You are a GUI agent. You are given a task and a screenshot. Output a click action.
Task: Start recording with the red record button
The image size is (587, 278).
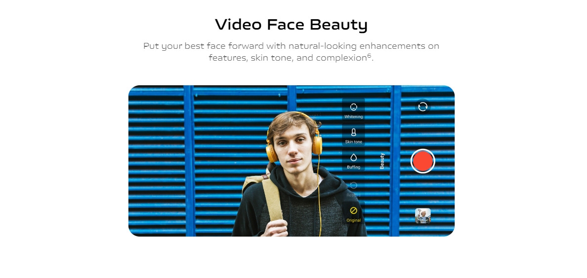click(x=422, y=161)
